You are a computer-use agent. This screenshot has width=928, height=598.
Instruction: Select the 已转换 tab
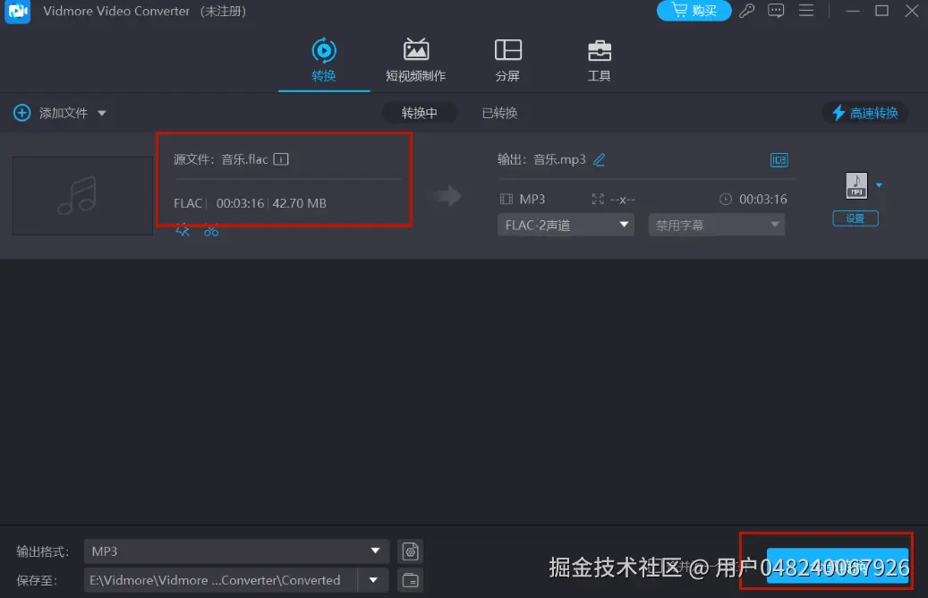tap(499, 113)
